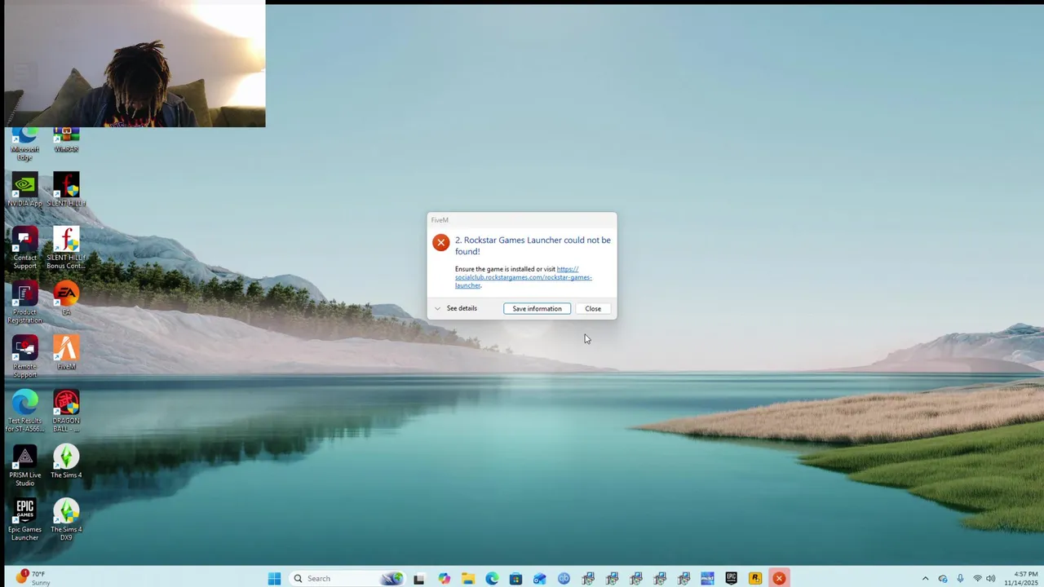
Task: Open Microsoft Edge desktop shortcut
Action: coord(24,144)
